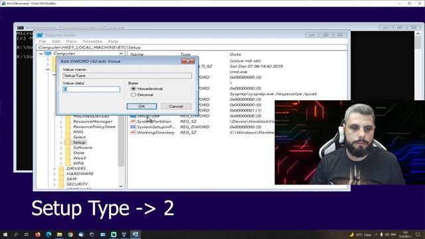Open Task View from taskbar
The height and width of the screenshot is (239, 425).
27,234
